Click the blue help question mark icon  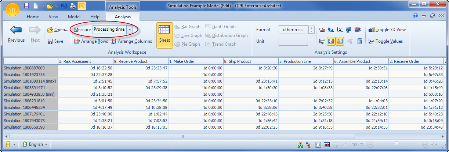click(x=415, y=16)
